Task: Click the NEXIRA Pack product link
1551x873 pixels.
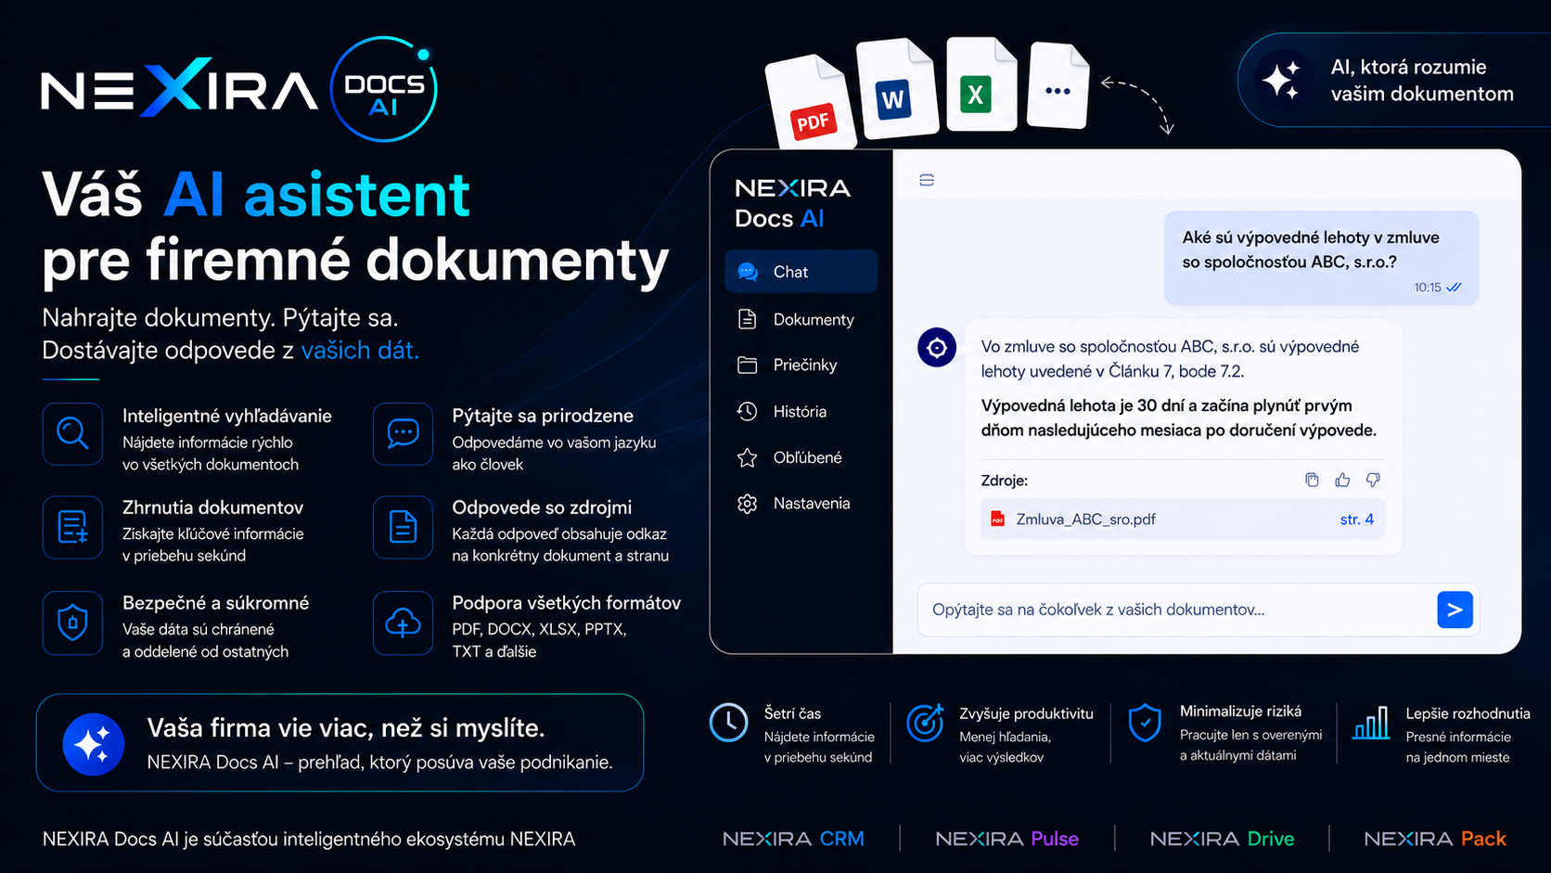Action: tap(1435, 839)
